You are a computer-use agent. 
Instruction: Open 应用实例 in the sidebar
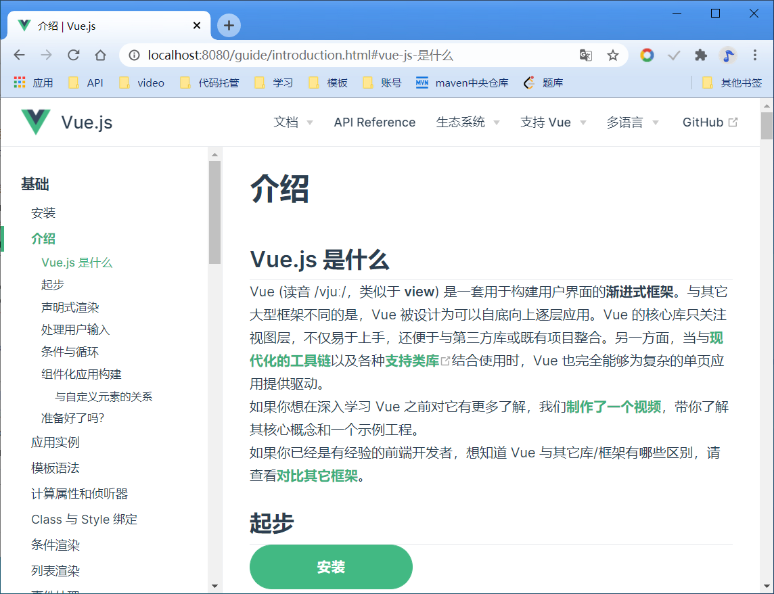(x=55, y=442)
